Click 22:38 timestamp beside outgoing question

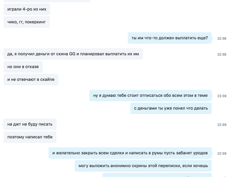click(222, 38)
